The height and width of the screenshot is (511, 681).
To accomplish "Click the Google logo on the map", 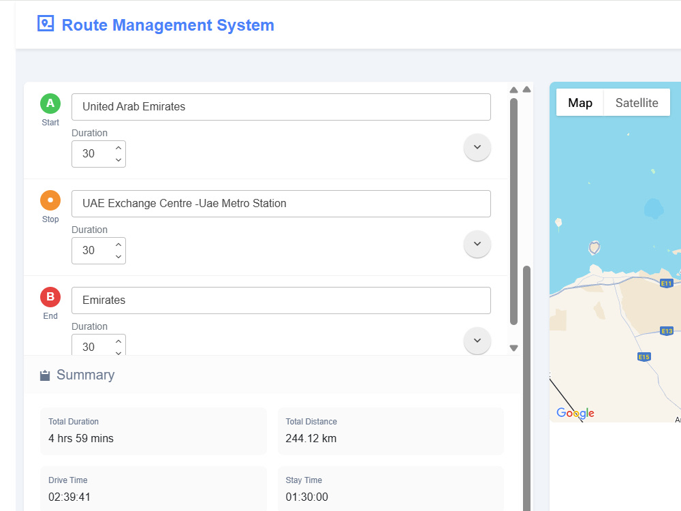I will pyautogui.click(x=575, y=413).
